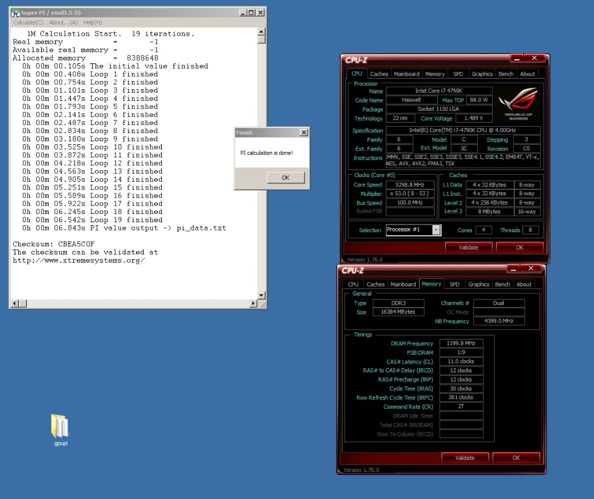Switch to Mainboard tab in upper CPU-Z

pos(406,74)
